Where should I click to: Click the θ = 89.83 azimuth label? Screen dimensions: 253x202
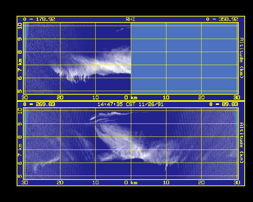pyautogui.click(x=224, y=104)
